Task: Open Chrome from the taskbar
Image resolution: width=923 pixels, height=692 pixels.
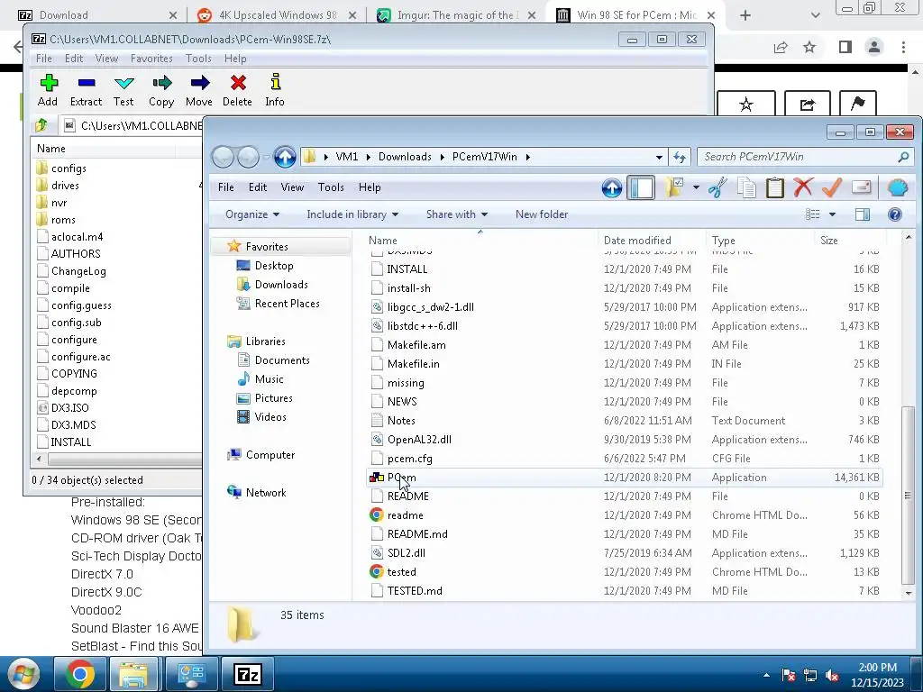Action: click(x=80, y=674)
